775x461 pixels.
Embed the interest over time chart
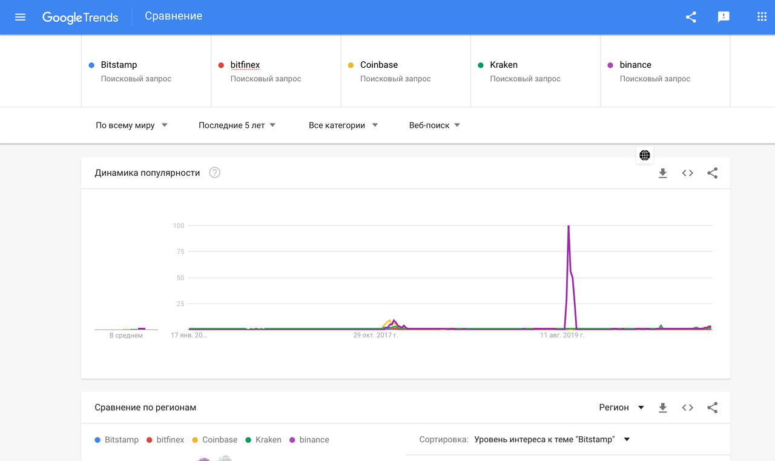pyautogui.click(x=687, y=173)
